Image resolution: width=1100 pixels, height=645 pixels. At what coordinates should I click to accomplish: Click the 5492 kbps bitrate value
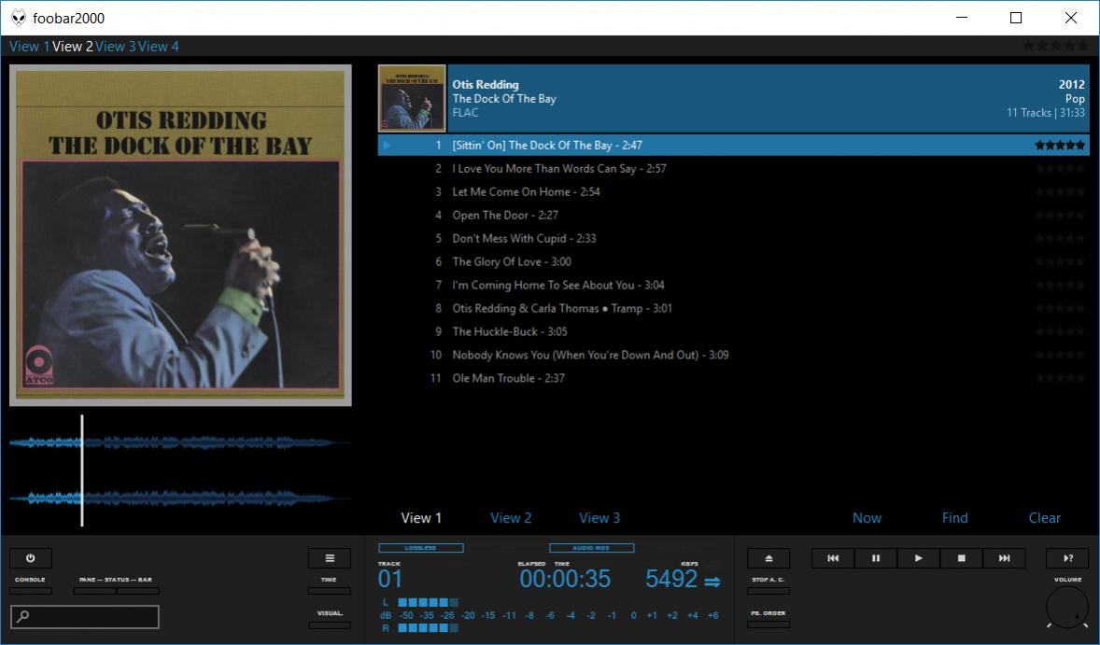671,579
